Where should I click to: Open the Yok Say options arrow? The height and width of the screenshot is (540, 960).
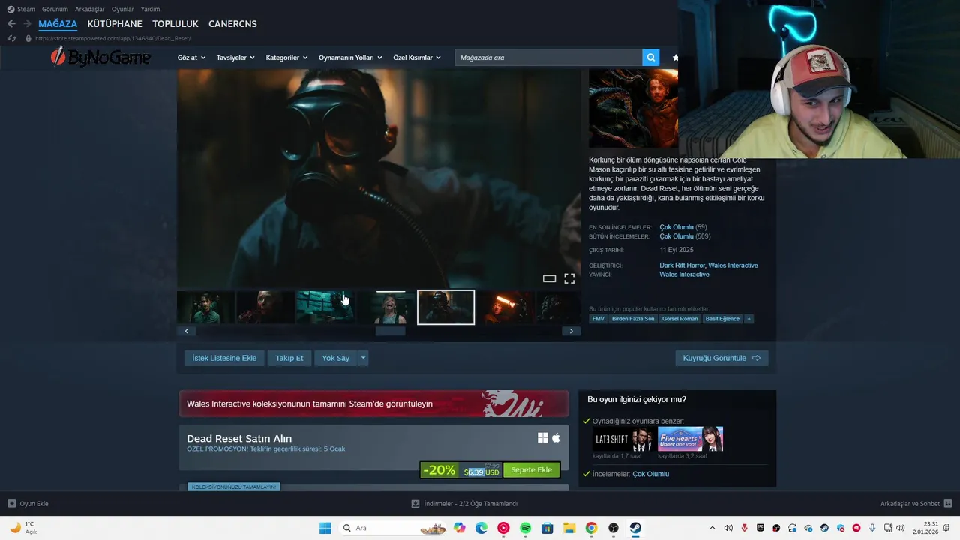[x=363, y=358]
